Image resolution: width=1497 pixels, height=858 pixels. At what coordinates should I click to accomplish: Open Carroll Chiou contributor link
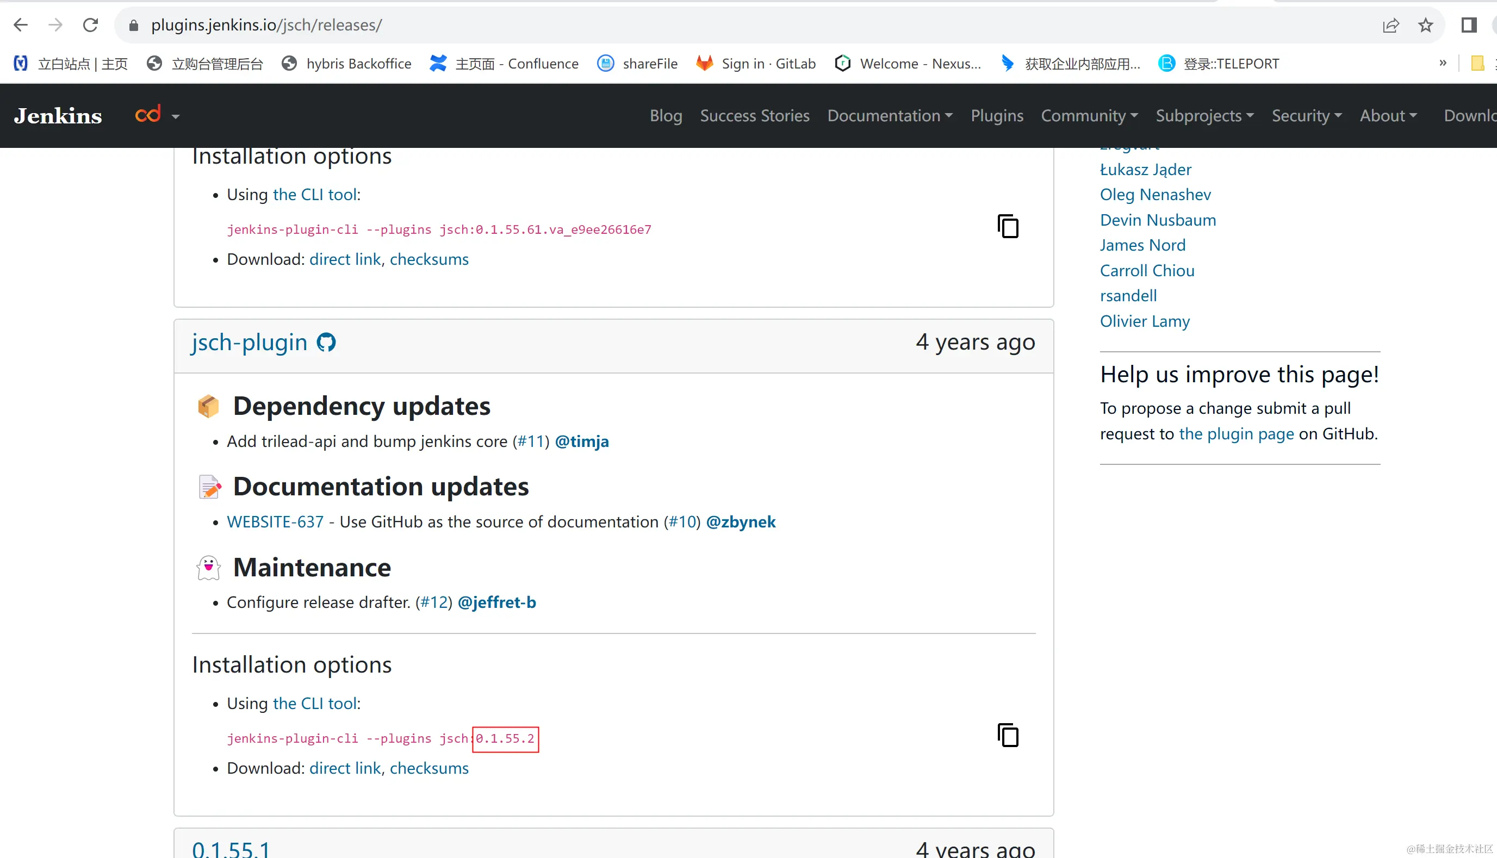tap(1147, 271)
